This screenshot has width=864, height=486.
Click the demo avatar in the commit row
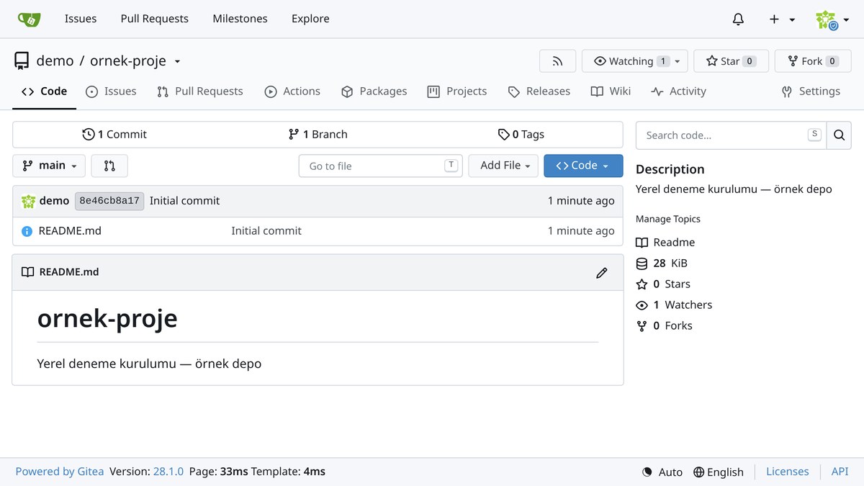[28, 201]
